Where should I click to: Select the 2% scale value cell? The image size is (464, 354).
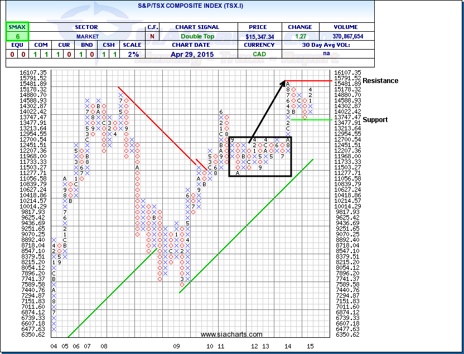tap(133, 54)
